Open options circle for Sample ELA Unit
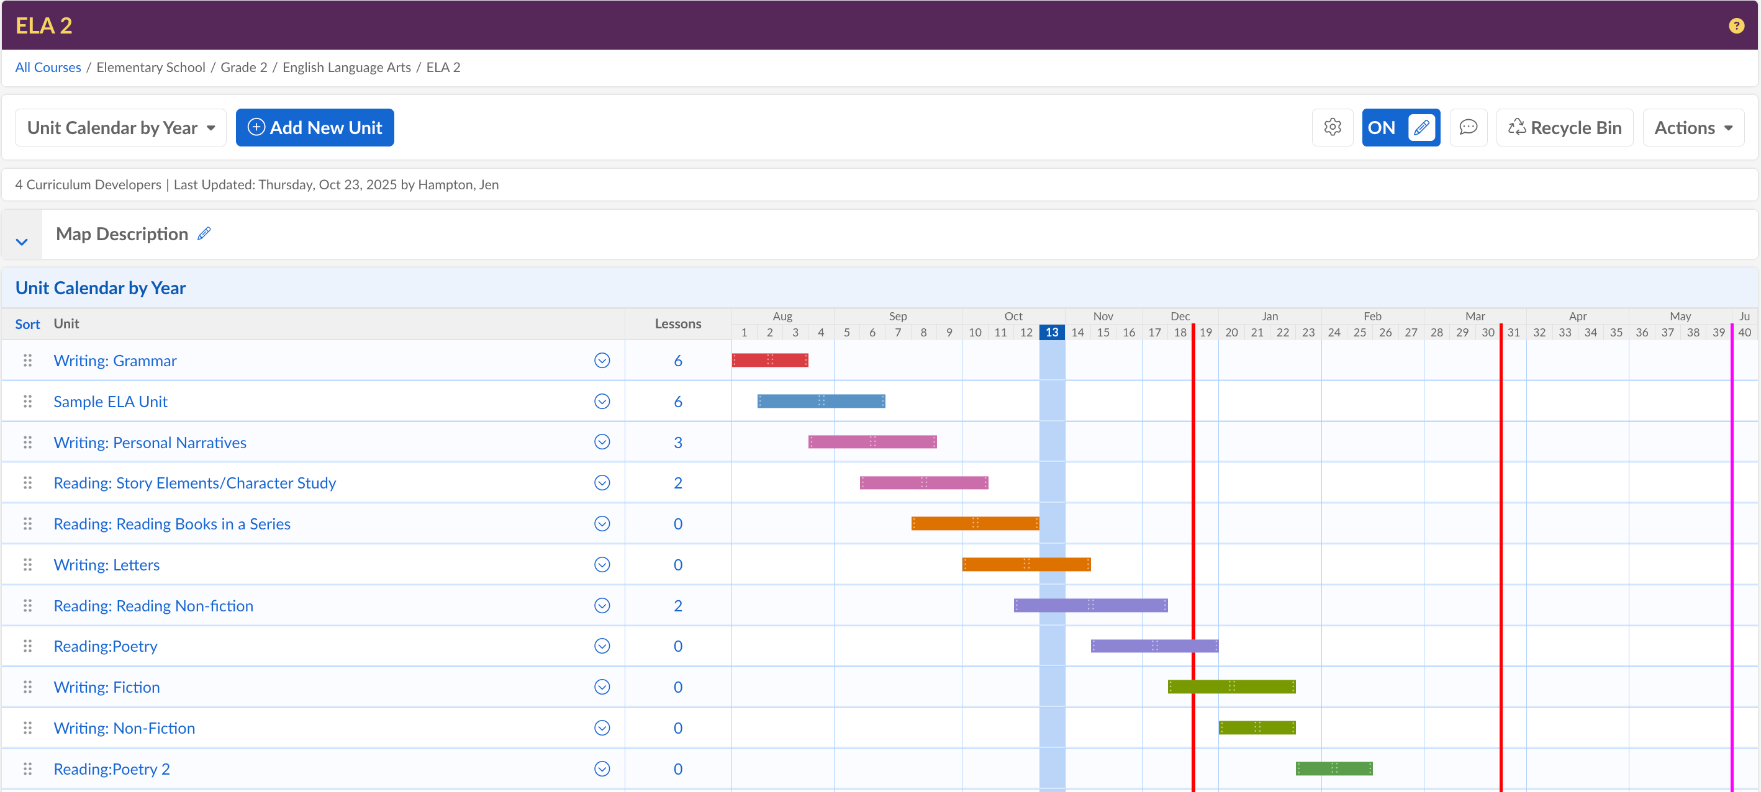 click(x=602, y=401)
